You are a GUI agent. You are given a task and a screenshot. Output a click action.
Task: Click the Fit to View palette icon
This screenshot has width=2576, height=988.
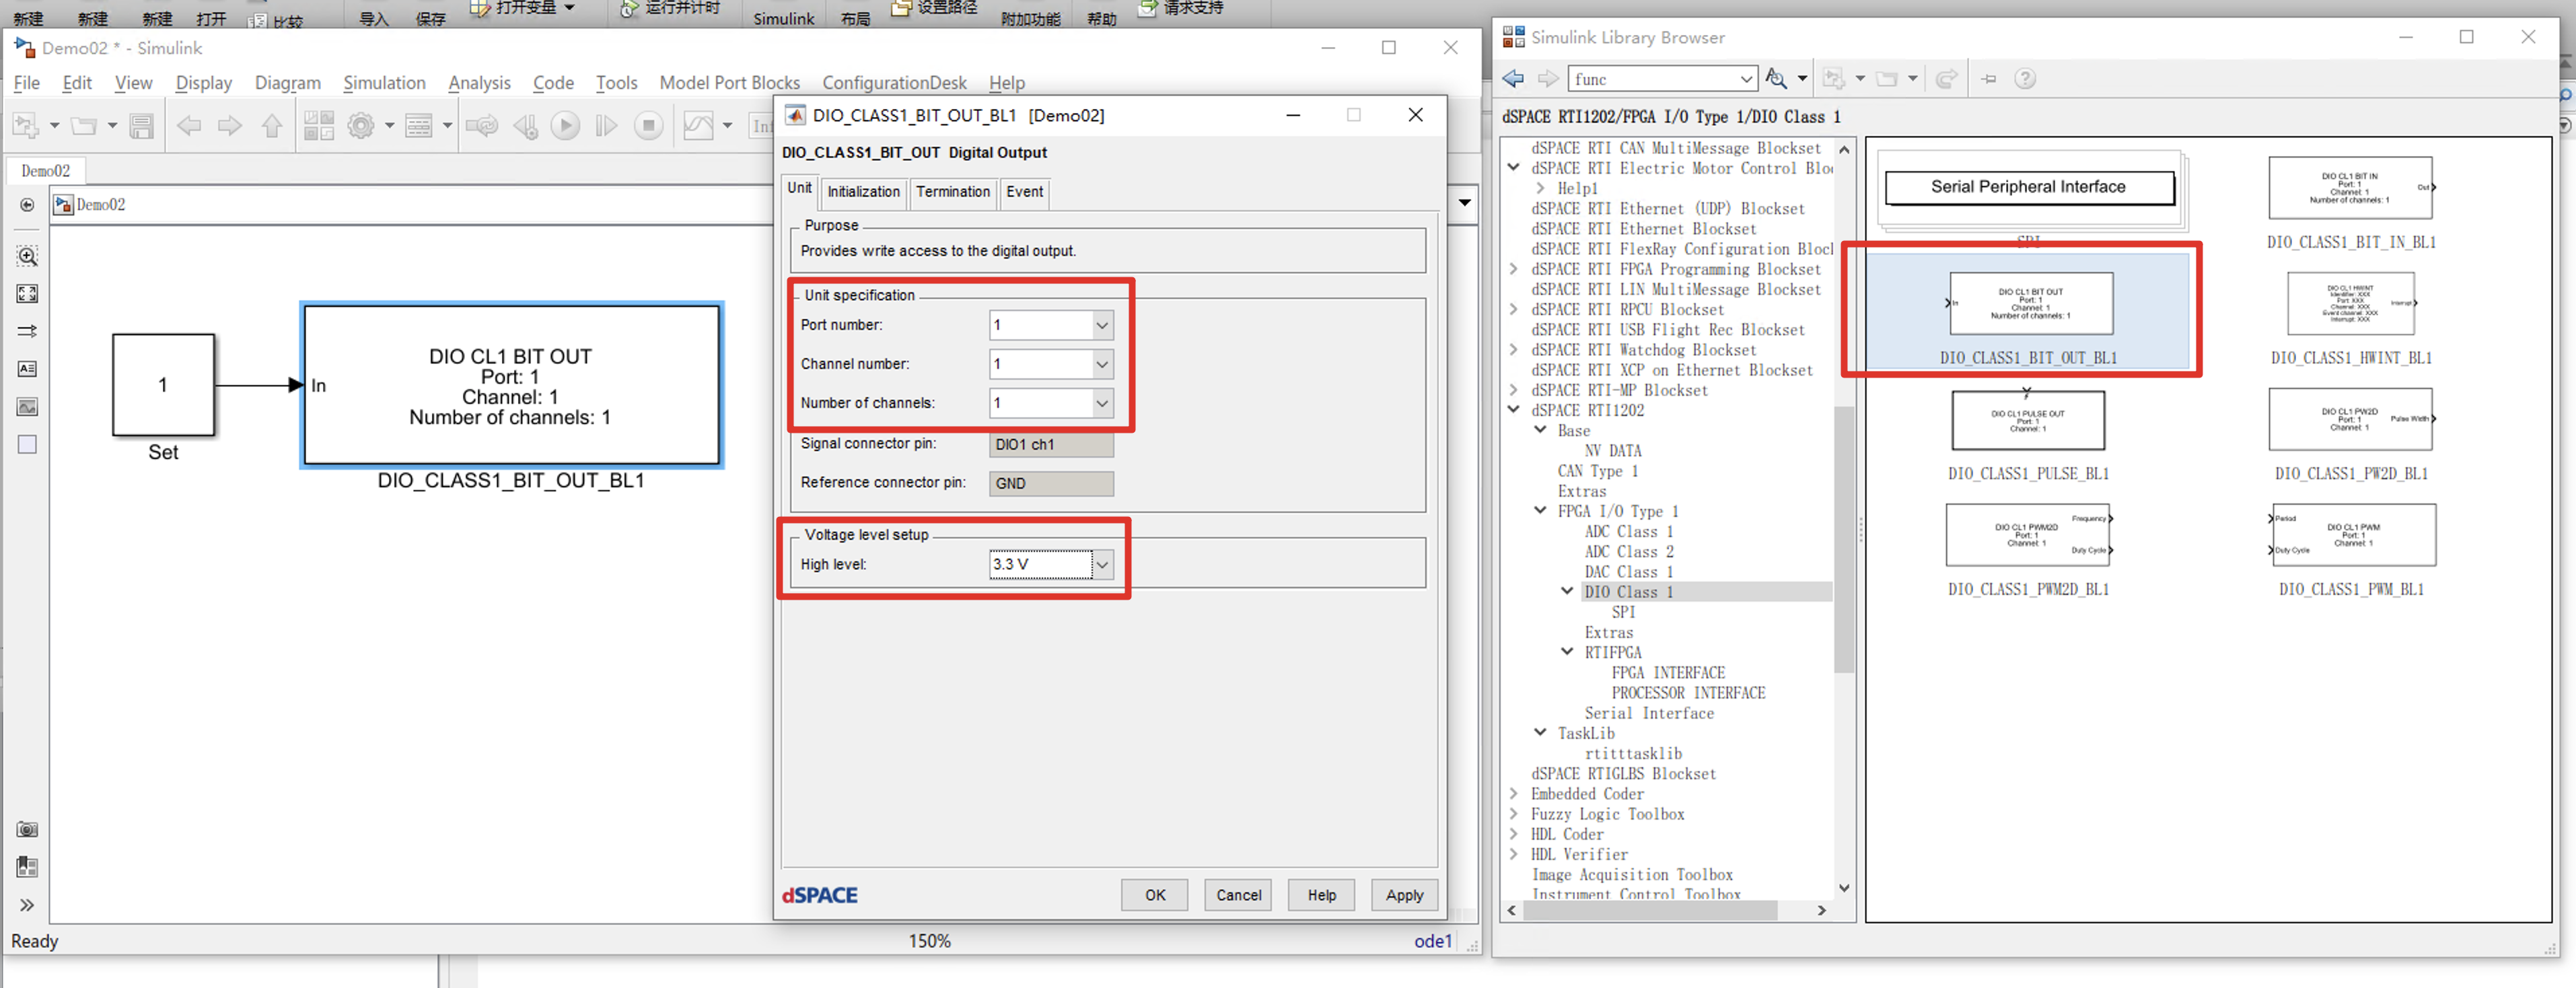(x=27, y=293)
